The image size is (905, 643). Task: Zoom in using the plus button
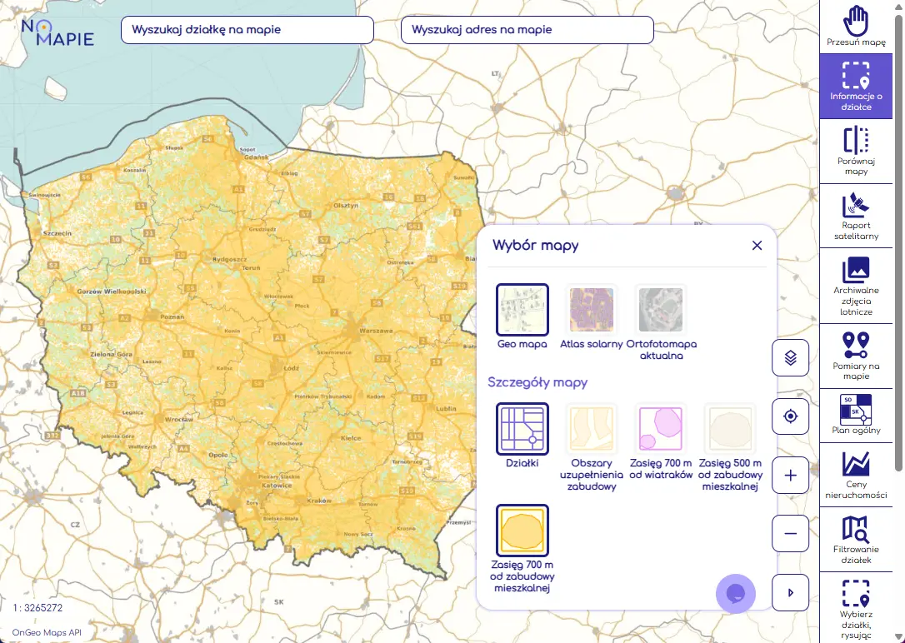[790, 475]
